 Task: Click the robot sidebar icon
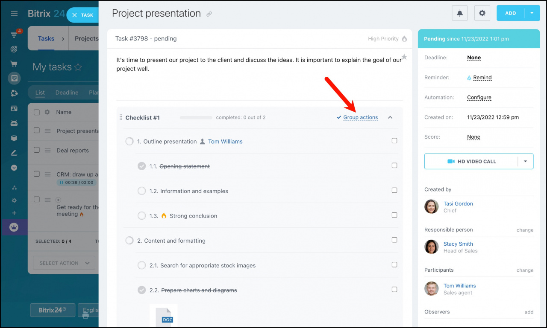(14, 123)
